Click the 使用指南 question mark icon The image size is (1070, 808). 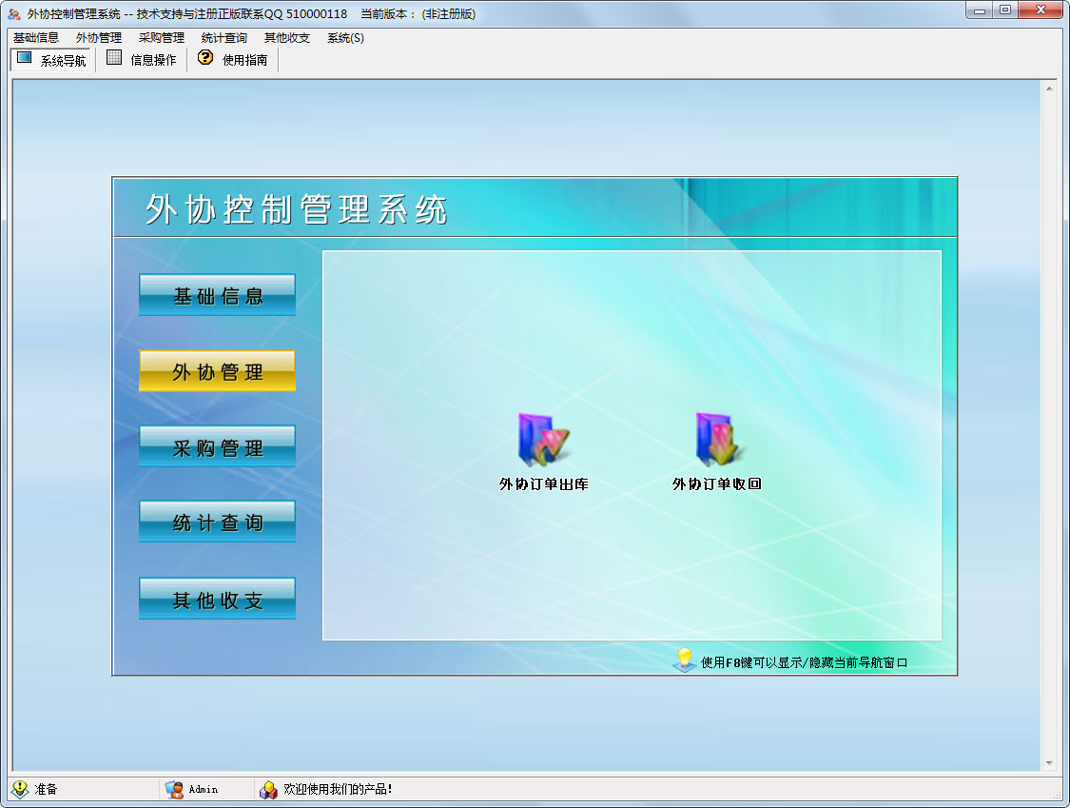point(205,59)
